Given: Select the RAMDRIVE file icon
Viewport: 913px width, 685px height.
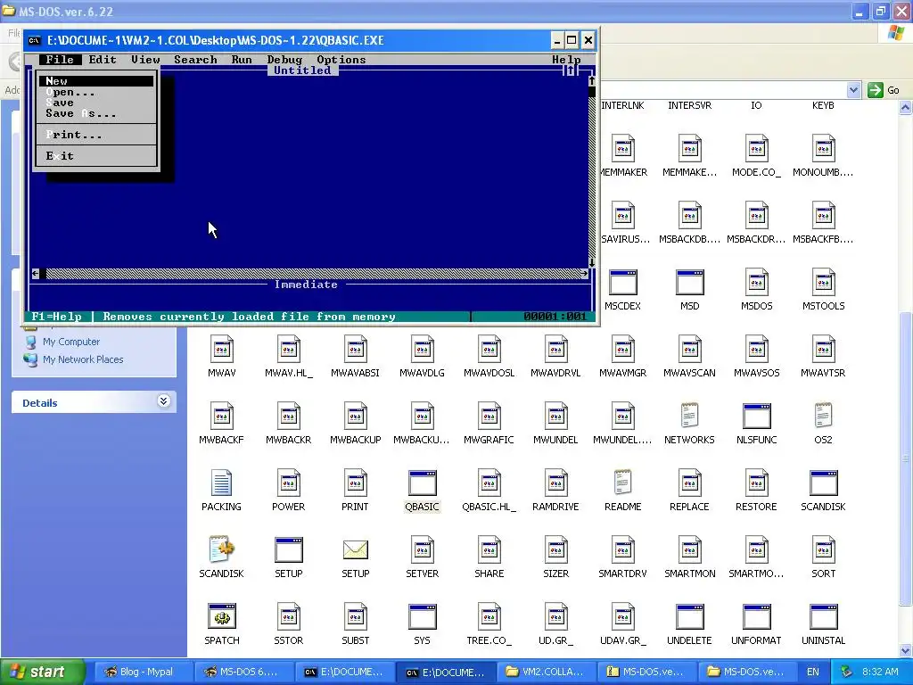Looking at the screenshot, I should click(x=556, y=483).
